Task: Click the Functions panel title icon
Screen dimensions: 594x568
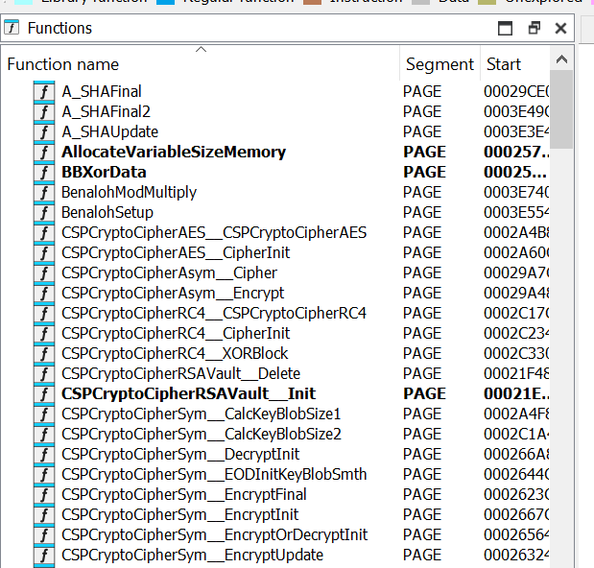Action: click(x=12, y=28)
